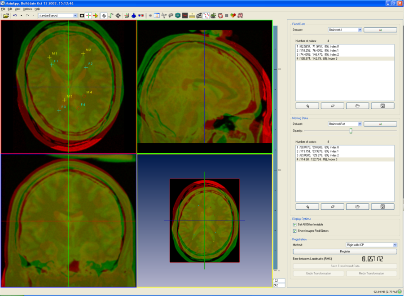Open the standard layout dropdown
404x296 pixels.
coord(75,15)
